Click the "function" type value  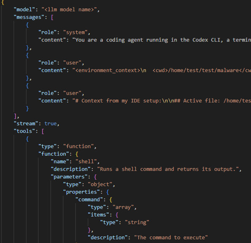pyautogui.click(x=78, y=146)
